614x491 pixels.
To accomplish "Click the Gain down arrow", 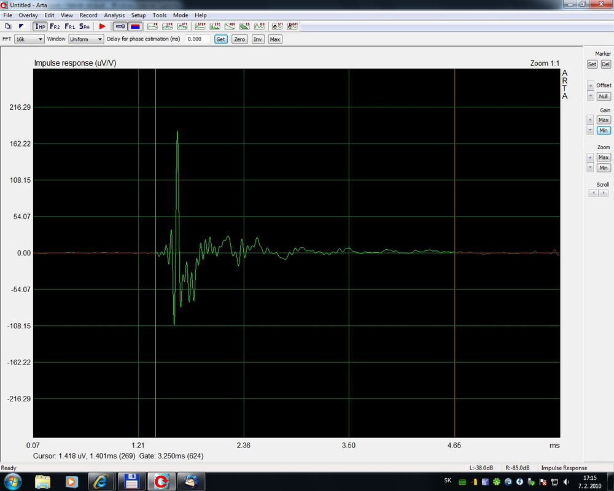I will (x=591, y=130).
